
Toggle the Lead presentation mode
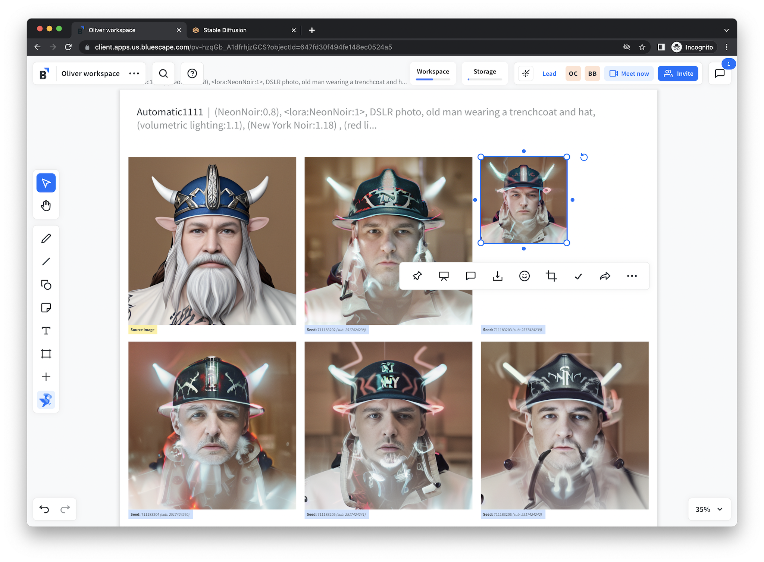549,74
